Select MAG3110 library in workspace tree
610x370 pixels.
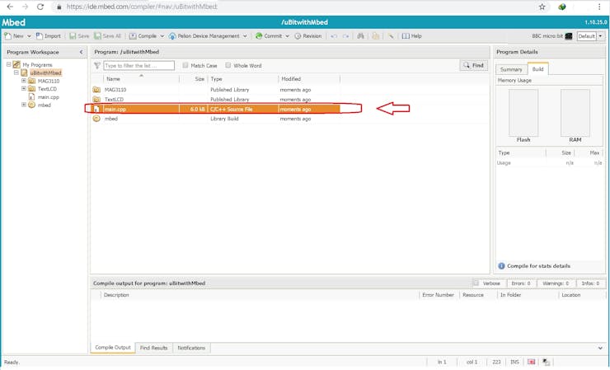pyautogui.click(x=49, y=81)
